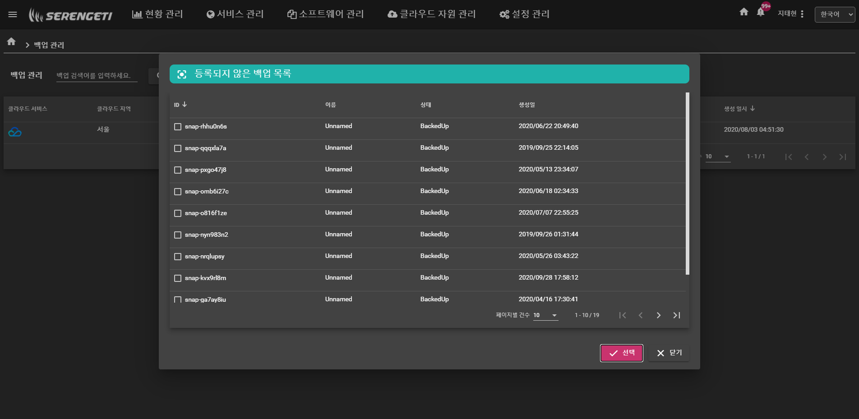Go to next page in dialog
Image resolution: width=859 pixels, height=419 pixels.
coord(658,315)
